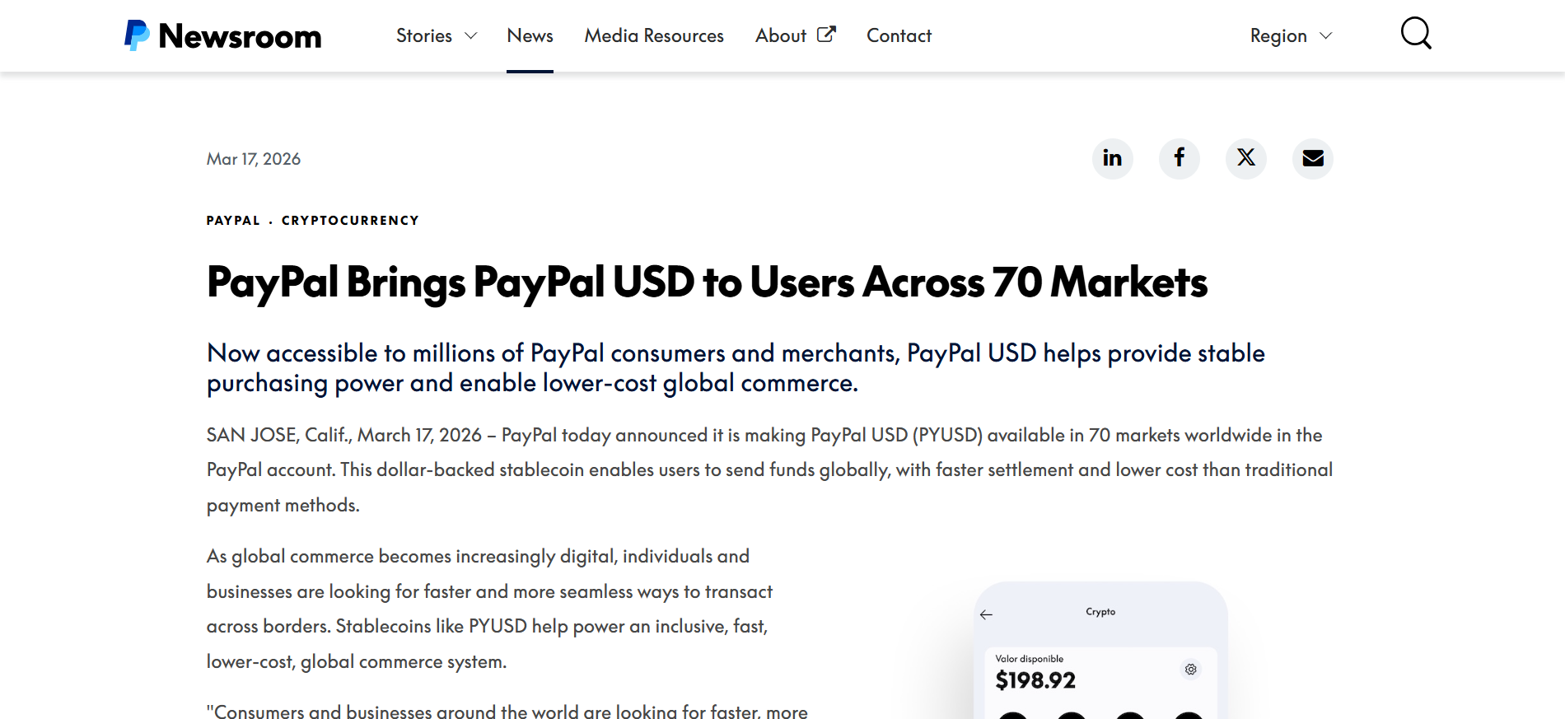Click the Crypto title in phone mockup
Image resolution: width=1565 pixels, height=719 pixels.
pyautogui.click(x=1100, y=612)
